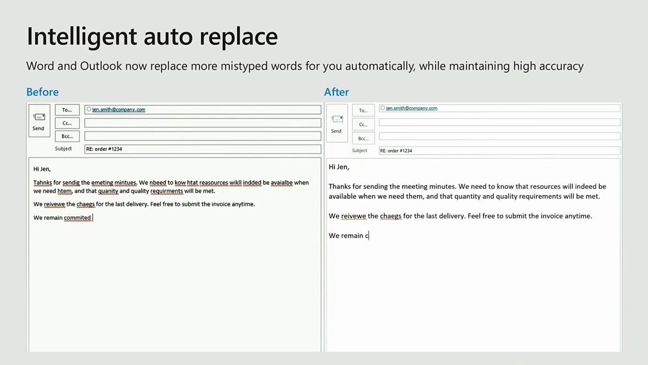Click the Bcc... button in Before email

(x=67, y=136)
